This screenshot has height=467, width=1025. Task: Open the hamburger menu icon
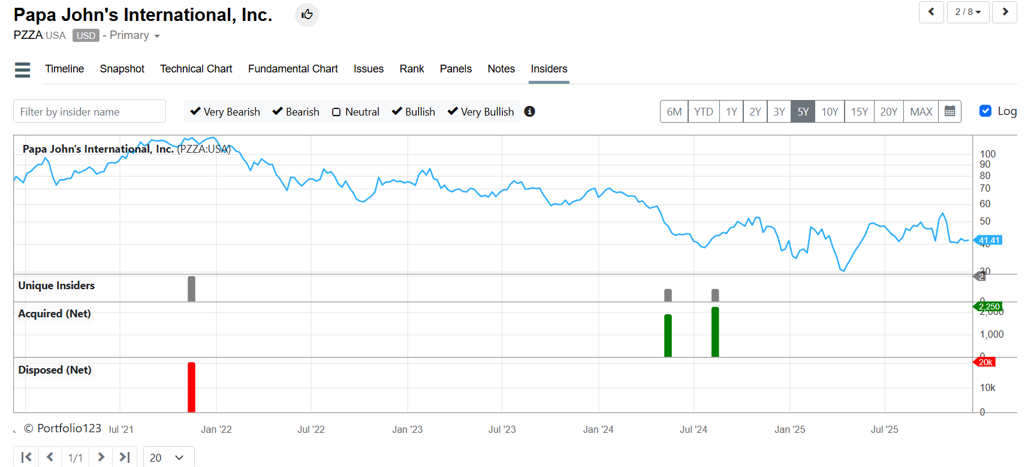coord(22,69)
